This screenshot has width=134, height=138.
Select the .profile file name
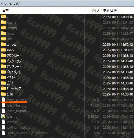point(12,122)
